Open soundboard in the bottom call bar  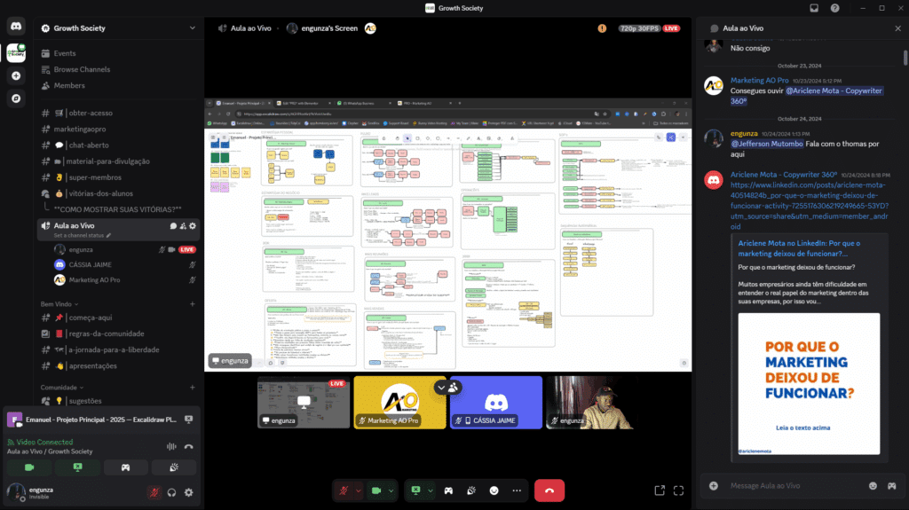[x=471, y=490]
